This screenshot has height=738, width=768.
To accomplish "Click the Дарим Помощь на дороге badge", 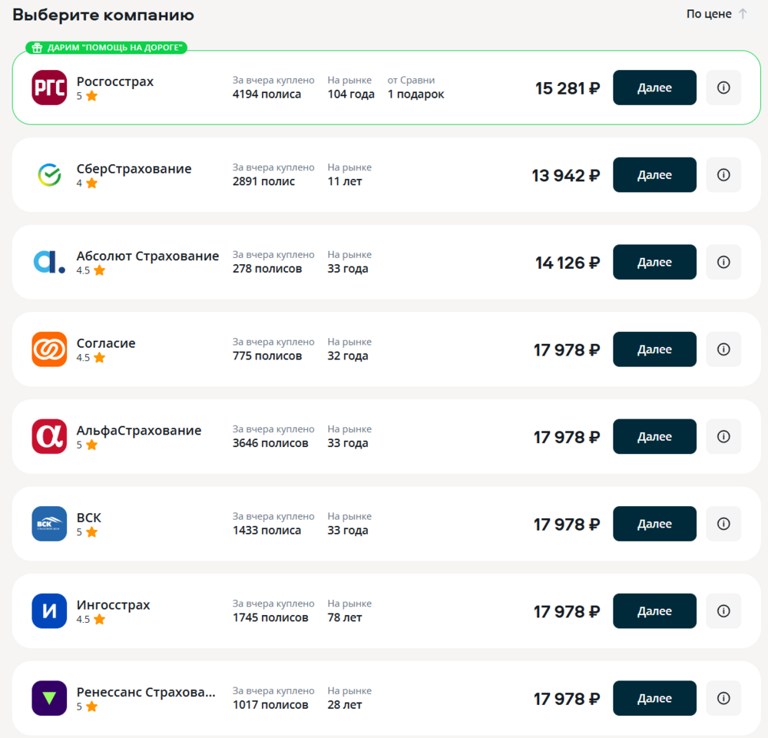I will [x=106, y=48].
